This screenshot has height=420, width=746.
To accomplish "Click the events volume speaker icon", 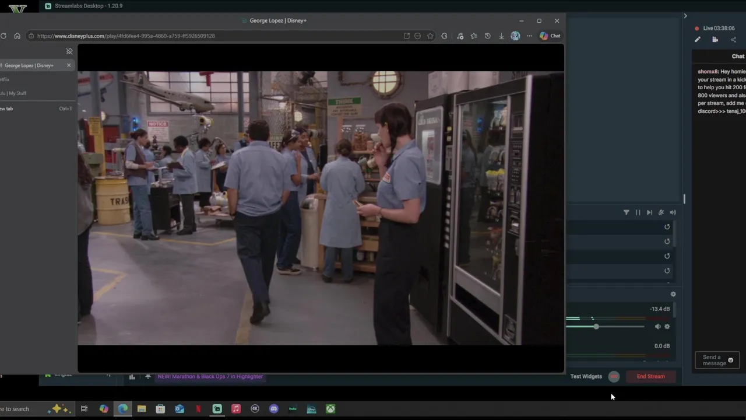I will point(673,212).
